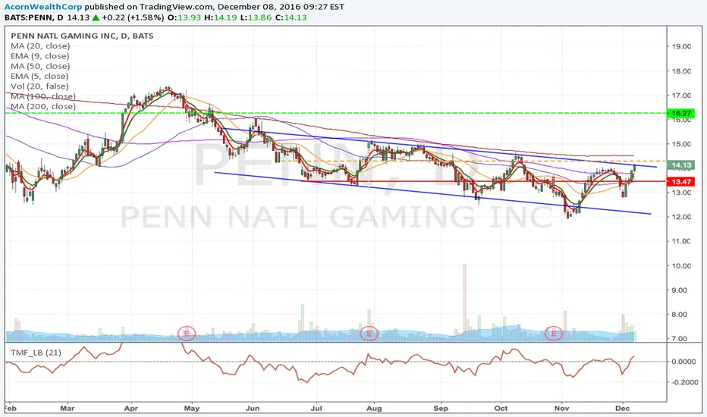Click the -0.2000 indicator axis value
This screenshot has height=417, width=707.
click(685, 382)
